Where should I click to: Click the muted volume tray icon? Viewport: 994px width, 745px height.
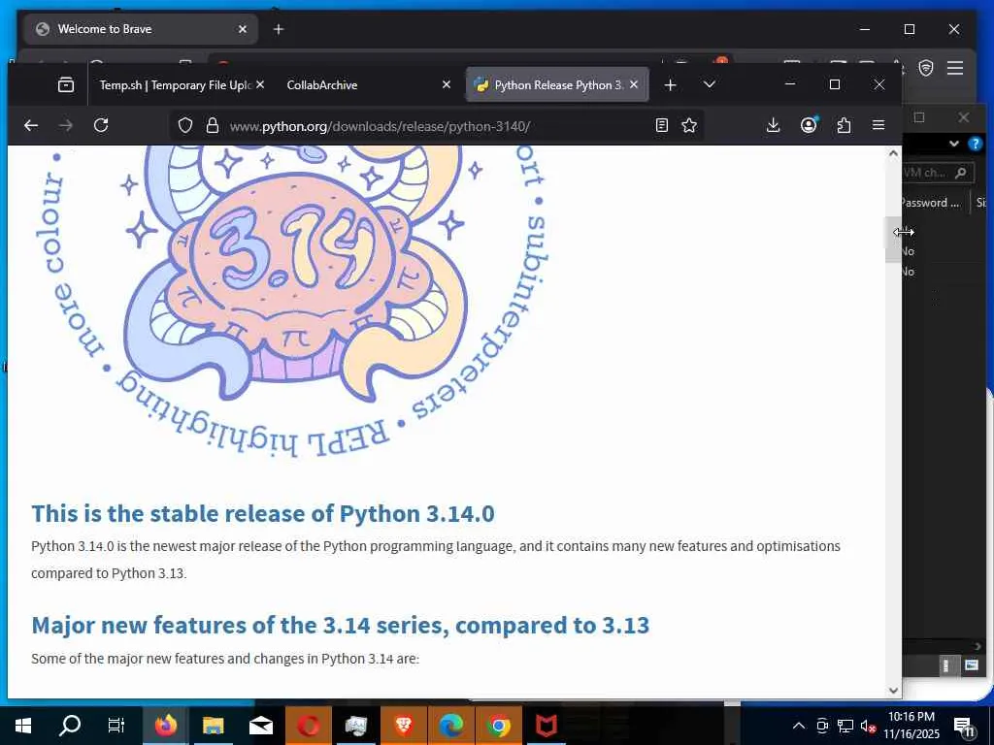tap(868, 726)
